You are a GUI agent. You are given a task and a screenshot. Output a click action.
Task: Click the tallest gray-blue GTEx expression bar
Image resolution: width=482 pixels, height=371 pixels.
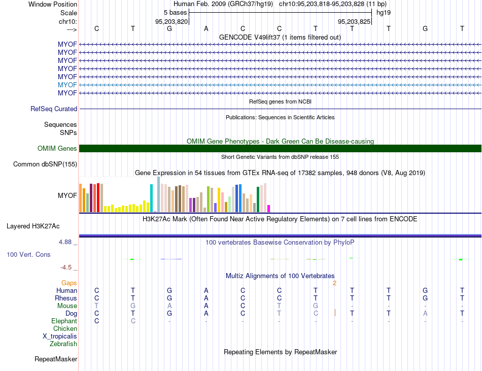coord(159,194)
